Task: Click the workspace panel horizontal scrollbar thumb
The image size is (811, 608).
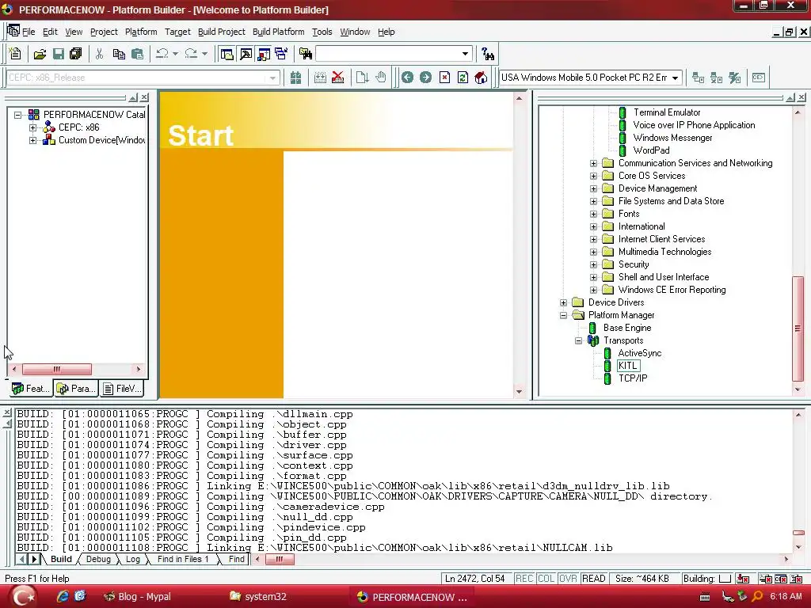Action: click(x=57, y=369)
